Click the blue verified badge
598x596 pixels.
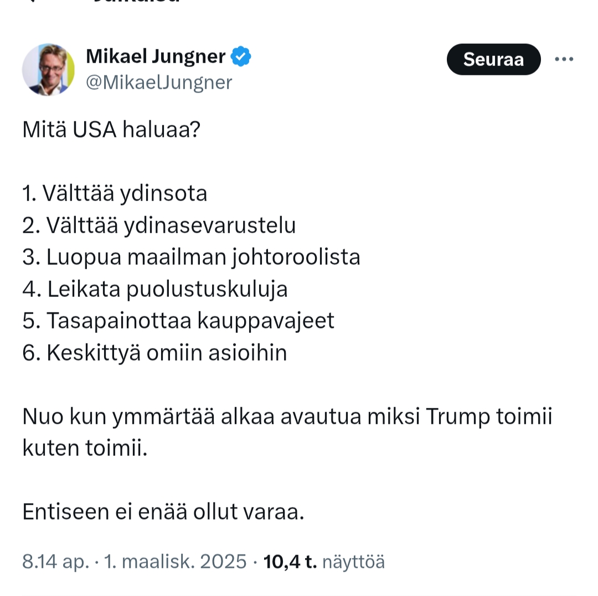241,56
